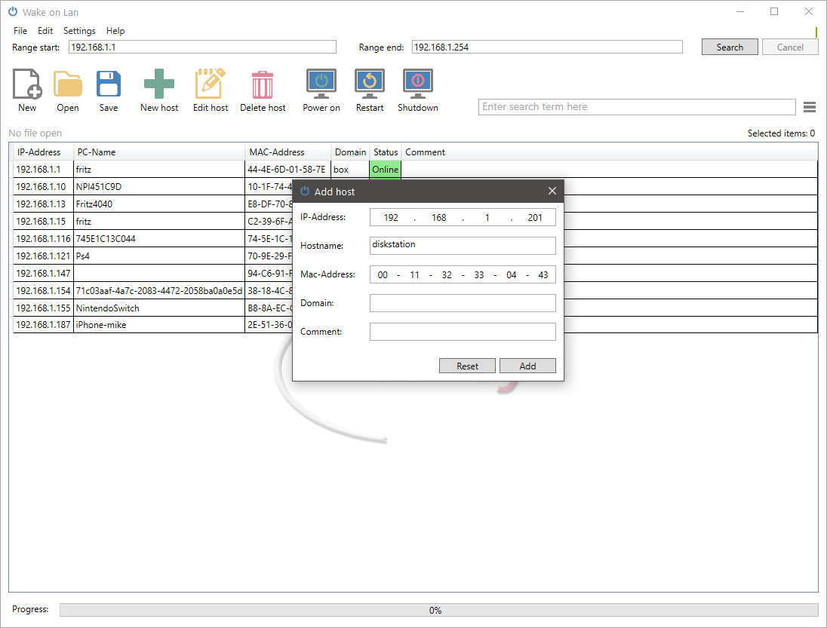
Task: Click Reset in the Add host dialog
Action: (467, 366)
